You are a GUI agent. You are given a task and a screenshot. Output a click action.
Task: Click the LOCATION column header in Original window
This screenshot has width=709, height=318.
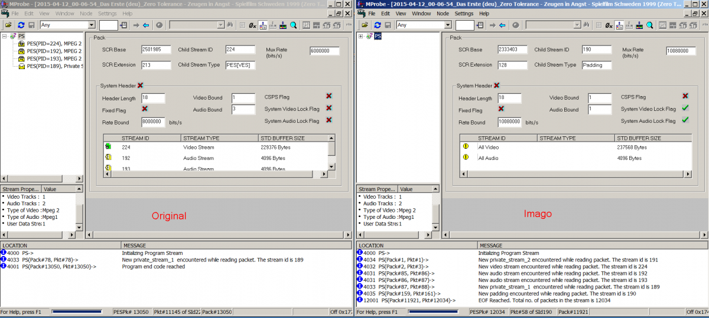click(59, 245)
